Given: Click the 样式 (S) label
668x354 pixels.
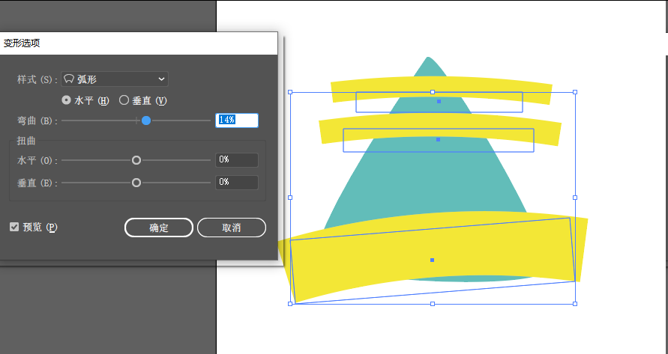Looking at the screenshot, I should click(x=37, y=79).
